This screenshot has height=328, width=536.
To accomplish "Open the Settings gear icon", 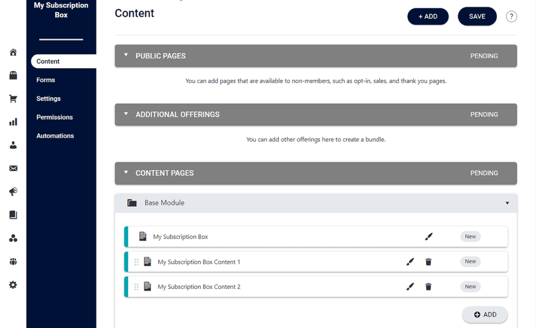I will pyautogui.click(x=13, y=285).
